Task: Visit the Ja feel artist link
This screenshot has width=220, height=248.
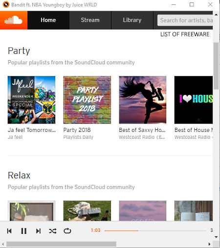Action: 15,137
